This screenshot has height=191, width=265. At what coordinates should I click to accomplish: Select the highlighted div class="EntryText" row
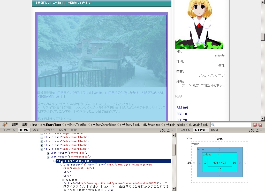(x=113, y=161)
